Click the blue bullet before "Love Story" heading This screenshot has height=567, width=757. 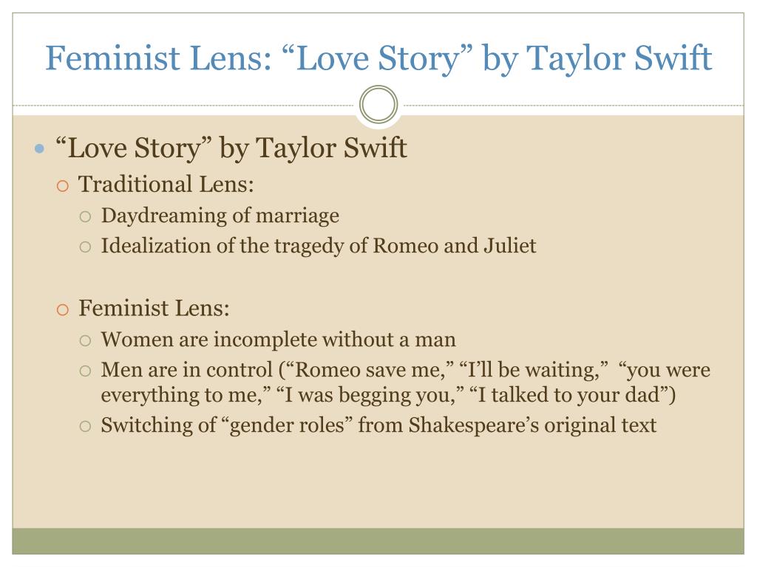[x=40, y=148]
